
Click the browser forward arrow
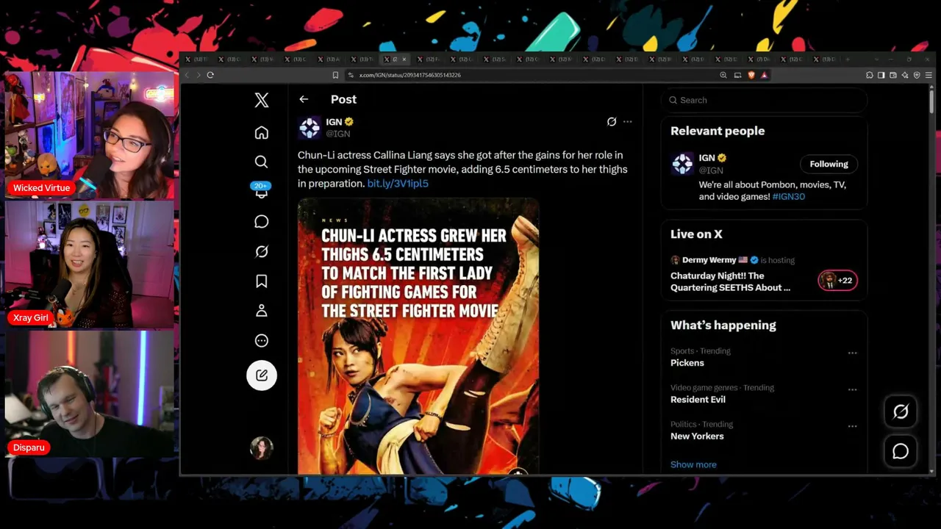point(198,75)
